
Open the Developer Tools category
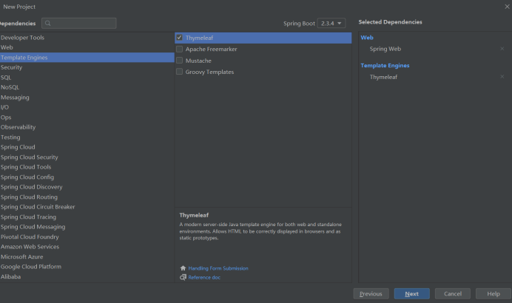(x=22, y=38)
